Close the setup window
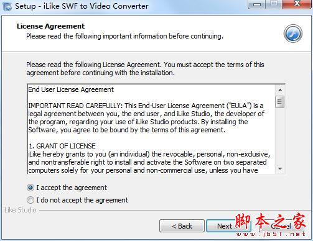The image size is (313, 241). [x=297, y=4]
